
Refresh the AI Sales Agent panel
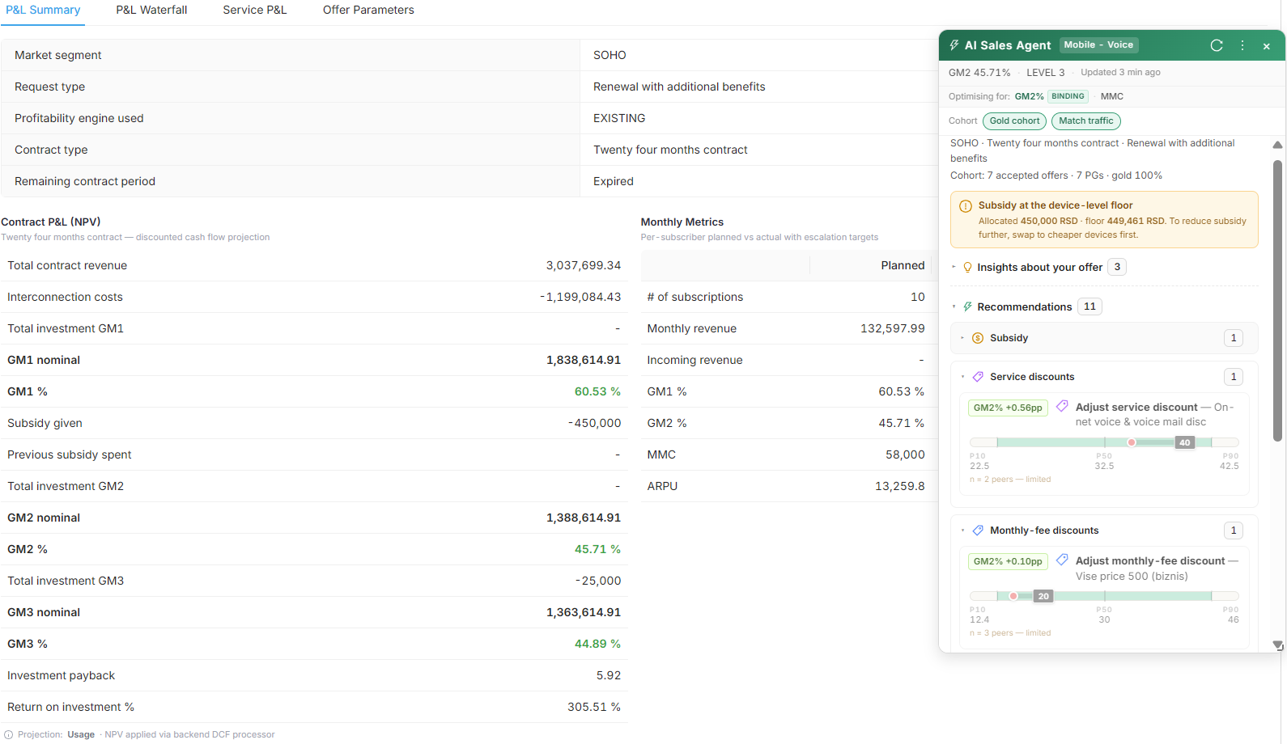point(1217,45)
